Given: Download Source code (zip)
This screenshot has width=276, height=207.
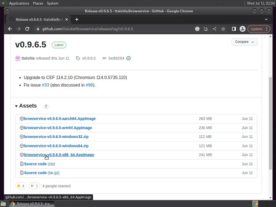Looking at the screenshot, I should pos(39,164).
